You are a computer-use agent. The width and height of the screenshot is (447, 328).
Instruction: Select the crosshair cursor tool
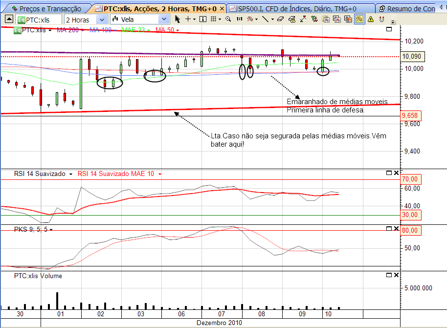click(188, 19)
